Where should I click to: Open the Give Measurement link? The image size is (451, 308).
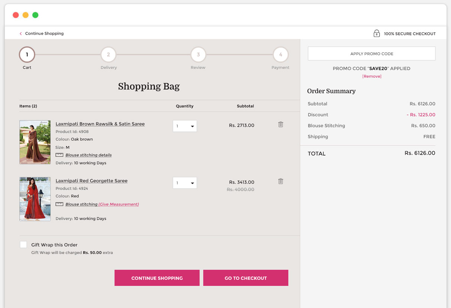pos(119,204)
